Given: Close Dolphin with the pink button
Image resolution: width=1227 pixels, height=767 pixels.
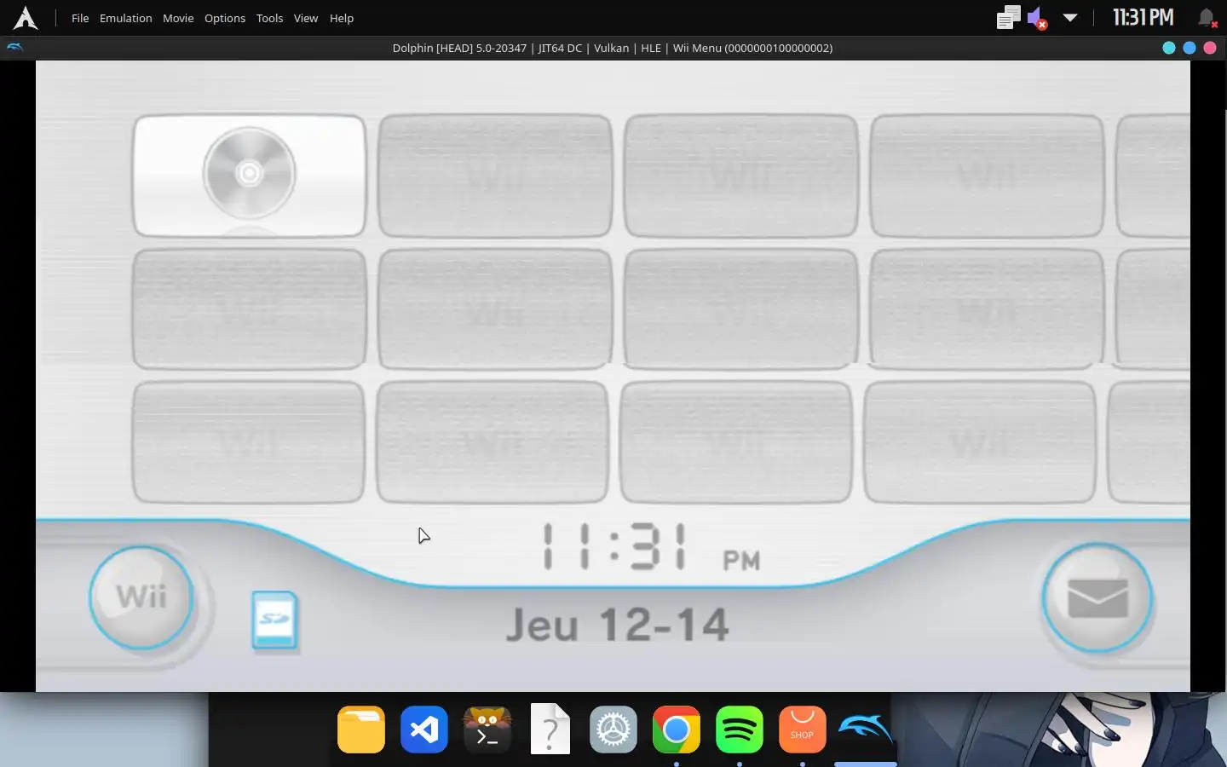Looking at the screenshot, I should click(x=1210, y=48).
